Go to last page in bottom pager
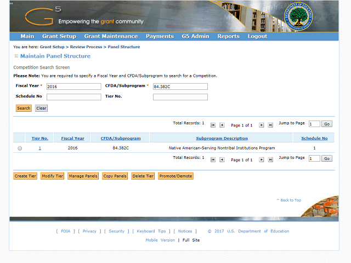 (270, 159)
